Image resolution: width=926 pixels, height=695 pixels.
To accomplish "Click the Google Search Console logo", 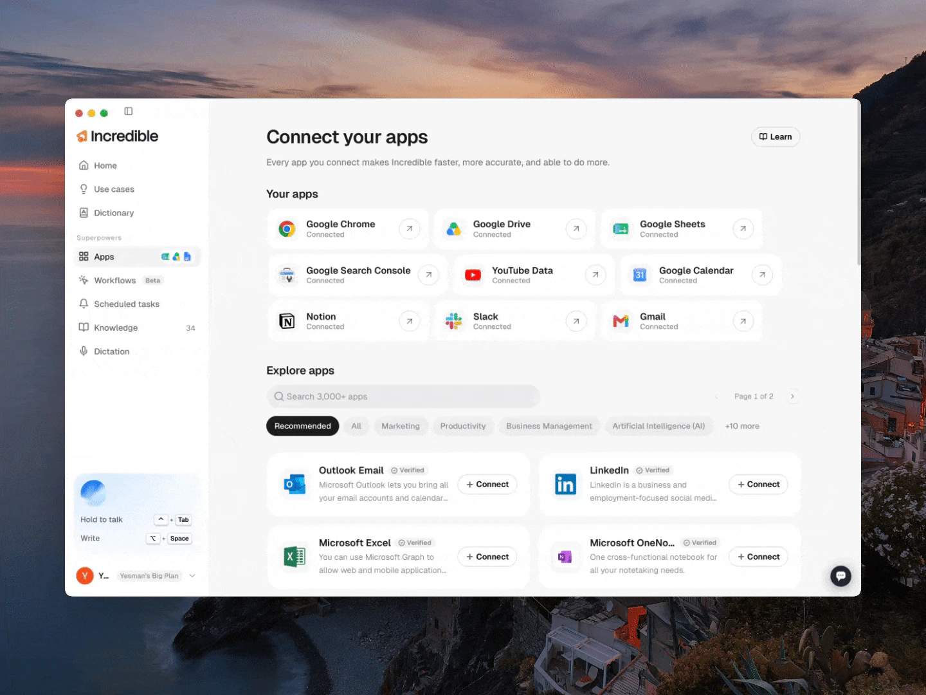I will tap(287, 275).
